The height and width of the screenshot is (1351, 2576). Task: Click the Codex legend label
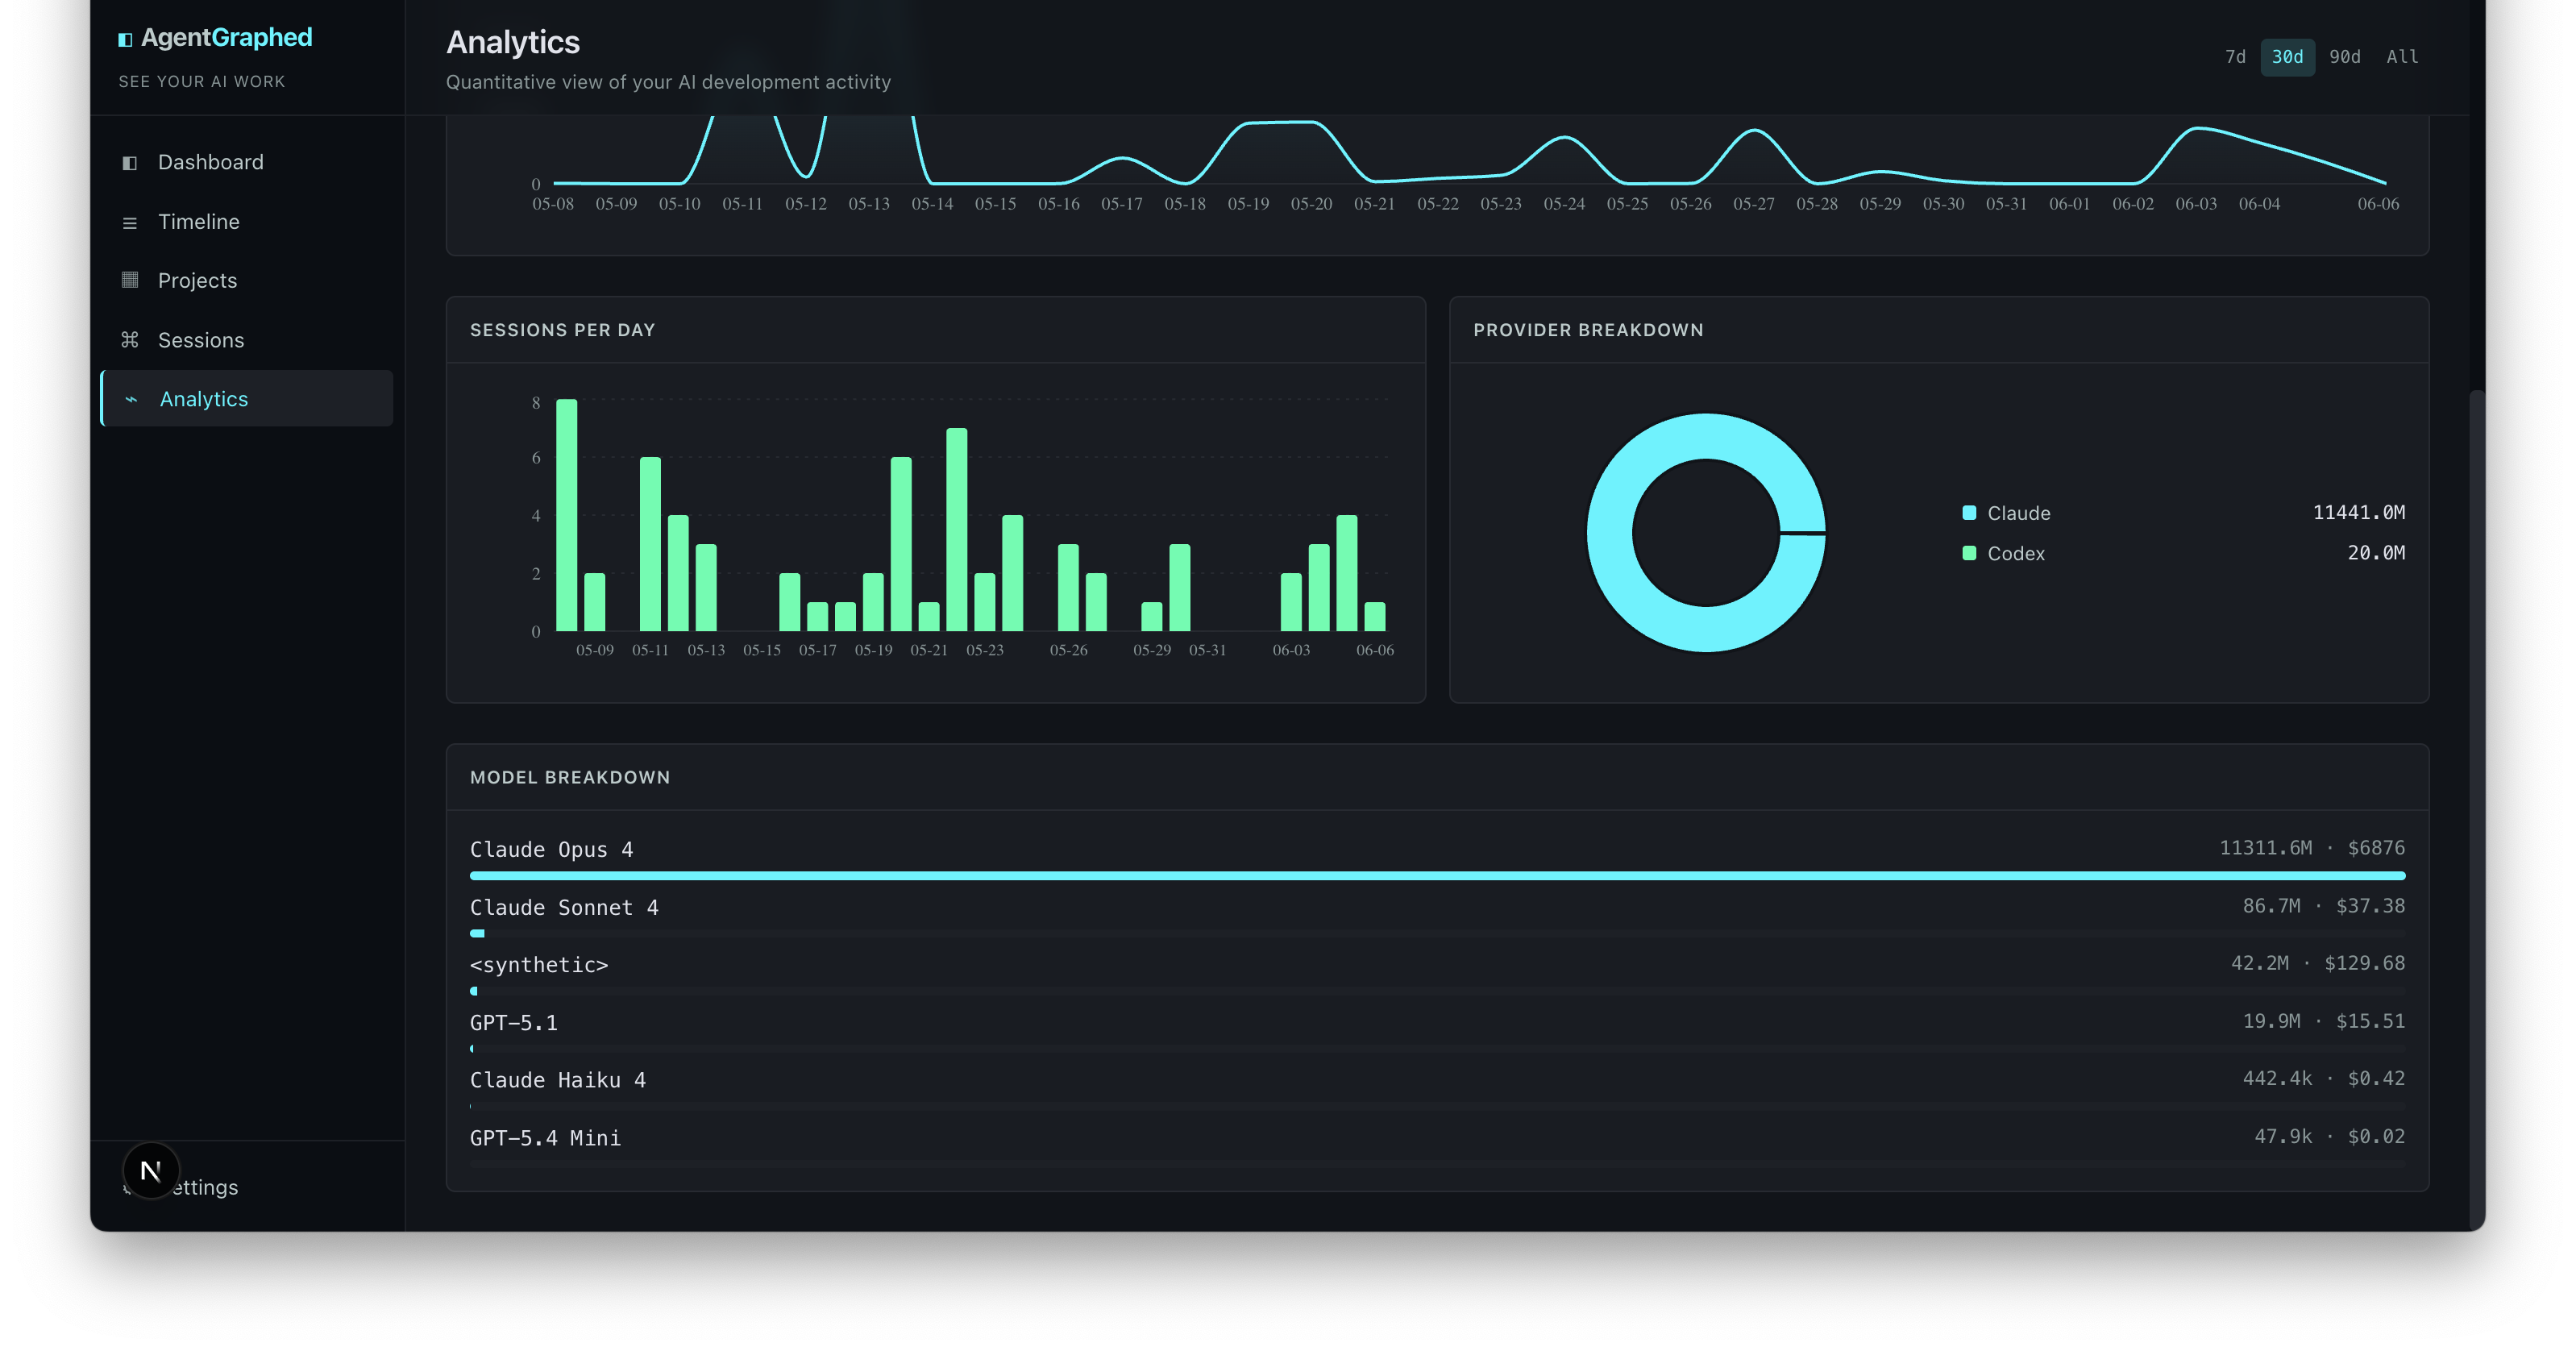click(2015, 553)
